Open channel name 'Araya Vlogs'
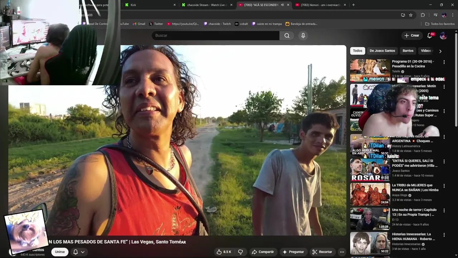458x258 pixels. coord(400,195)
